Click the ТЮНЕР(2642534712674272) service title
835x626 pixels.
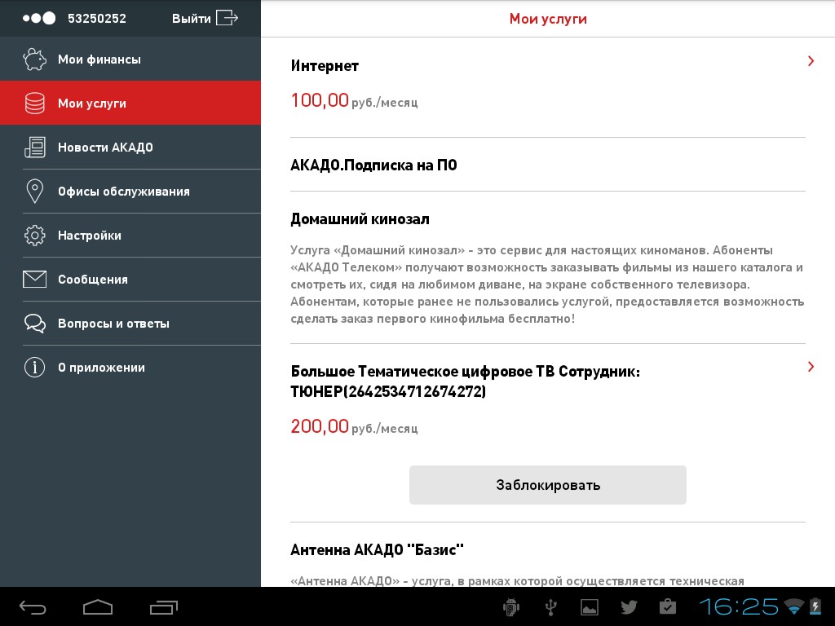point(465,381)
